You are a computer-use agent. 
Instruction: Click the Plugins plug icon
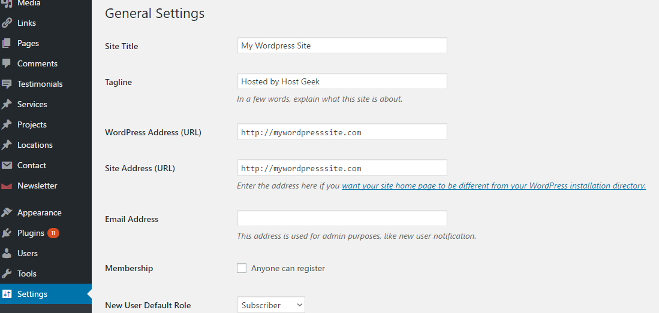coord(7,233)
